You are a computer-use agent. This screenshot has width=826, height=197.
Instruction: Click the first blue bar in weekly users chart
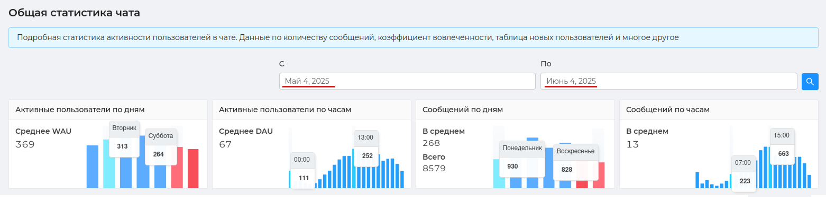(93, 166)
